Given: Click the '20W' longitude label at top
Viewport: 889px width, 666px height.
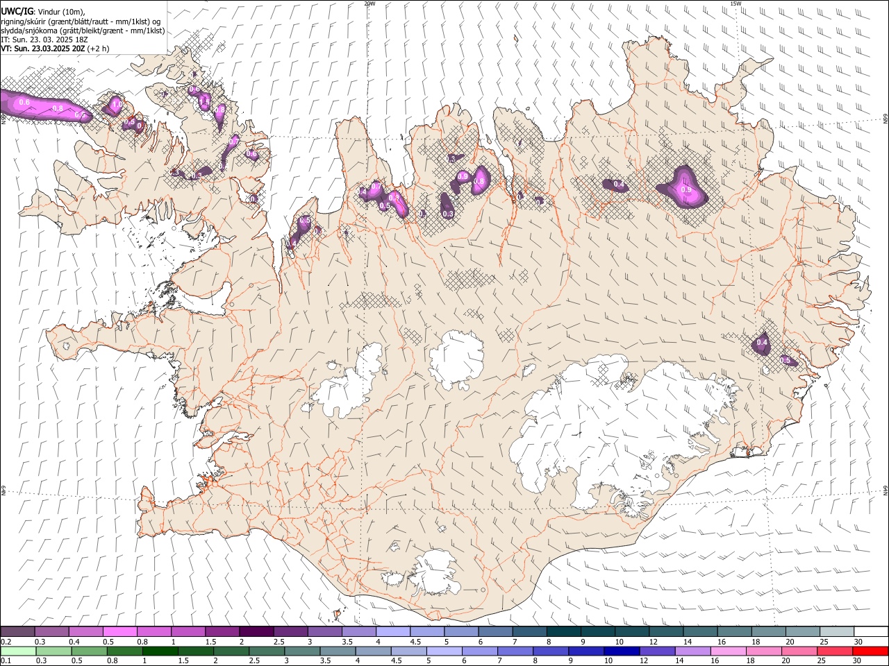Looking at the screenshot, I should click(x=369, y=3).
